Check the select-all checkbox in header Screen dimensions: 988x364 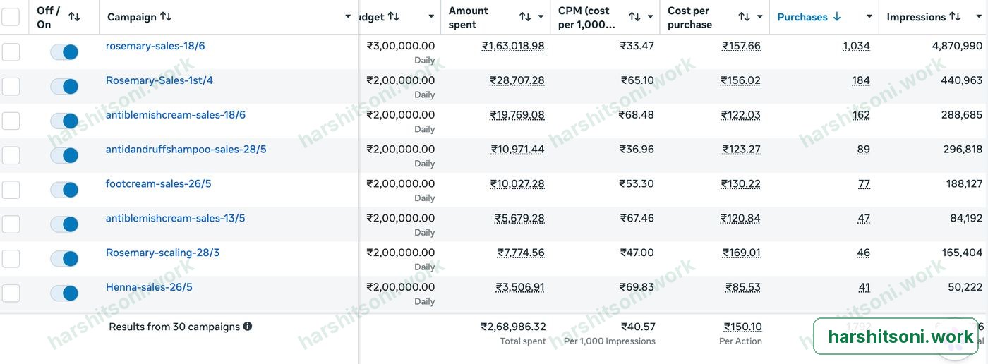[x=11, y=17]
